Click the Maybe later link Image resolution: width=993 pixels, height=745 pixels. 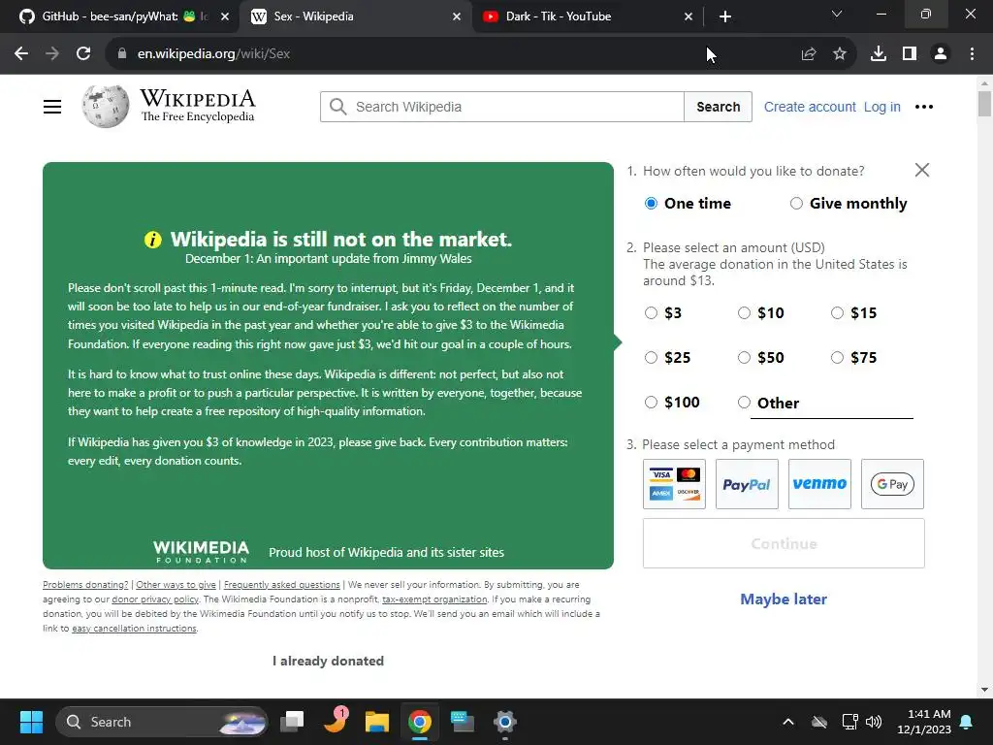784,599
